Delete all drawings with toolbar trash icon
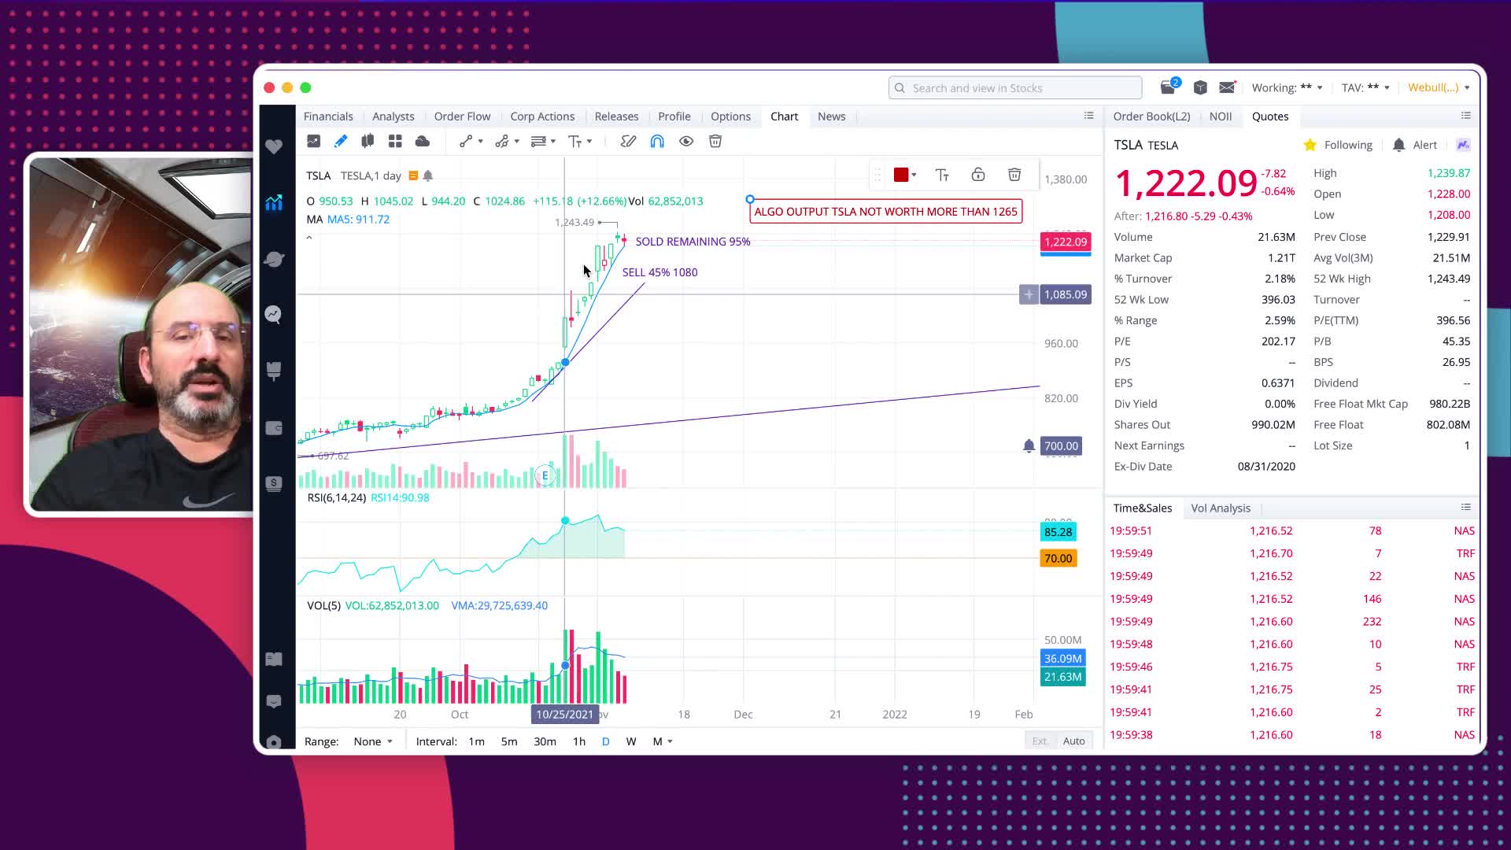 click(715, 142)
